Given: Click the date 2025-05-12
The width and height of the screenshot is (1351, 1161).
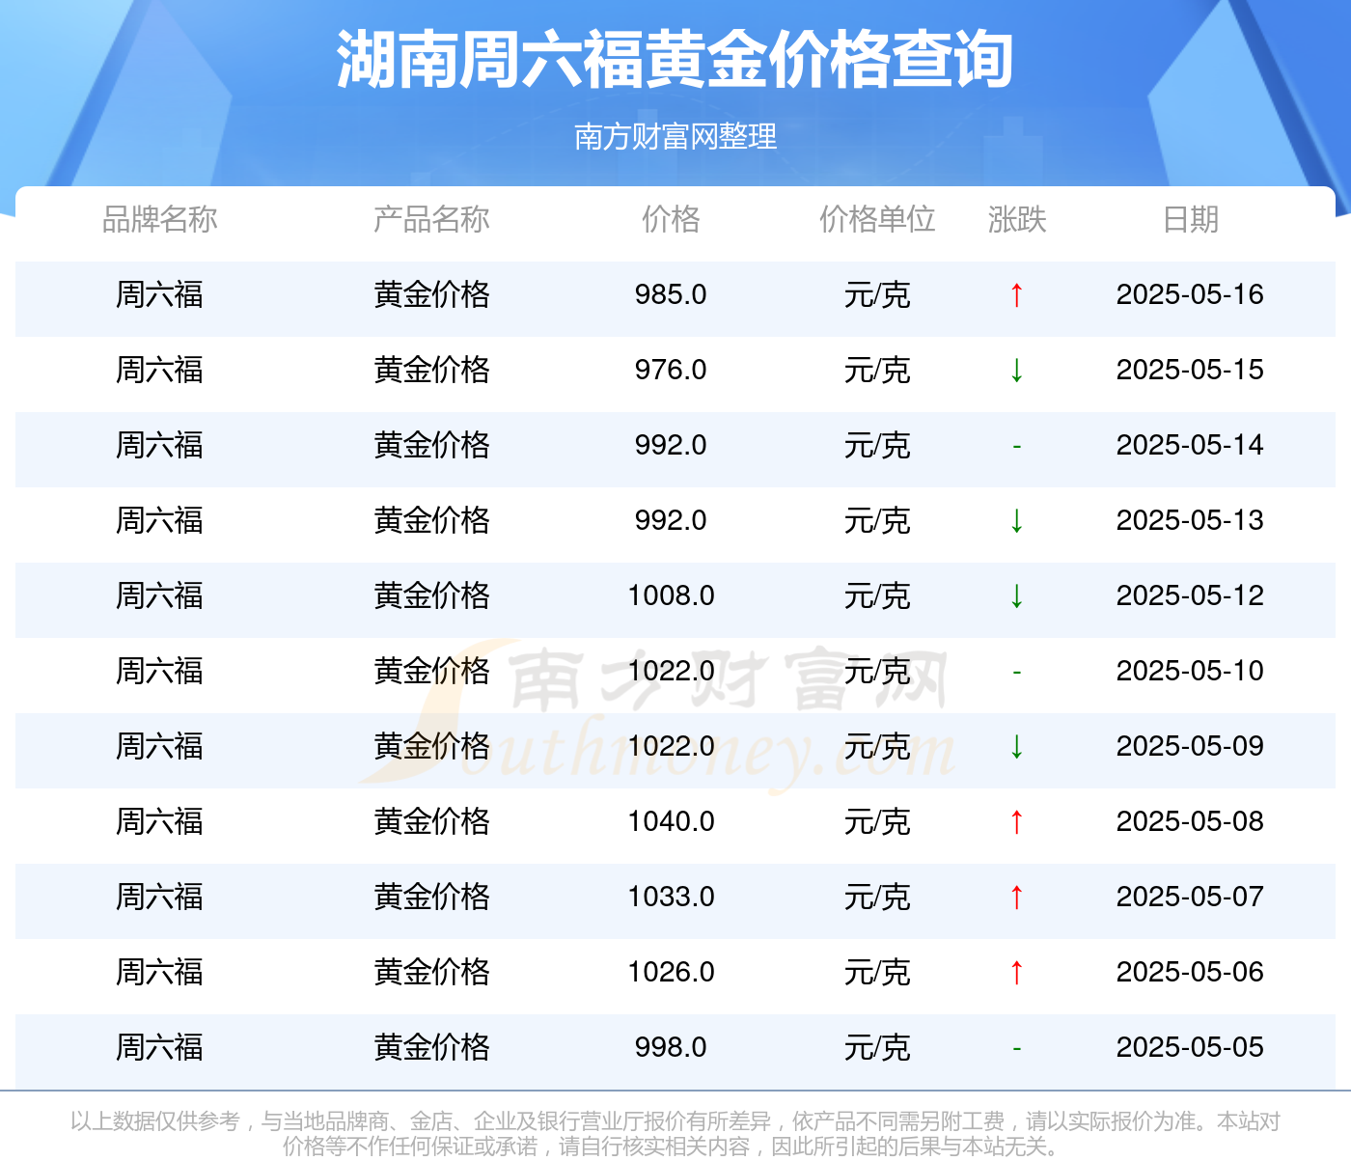Looking at the screenshot, I should pyautogui.click(x=1190, y=595).
